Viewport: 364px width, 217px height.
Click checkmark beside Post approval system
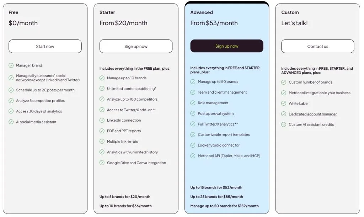[x=193, y=113]
